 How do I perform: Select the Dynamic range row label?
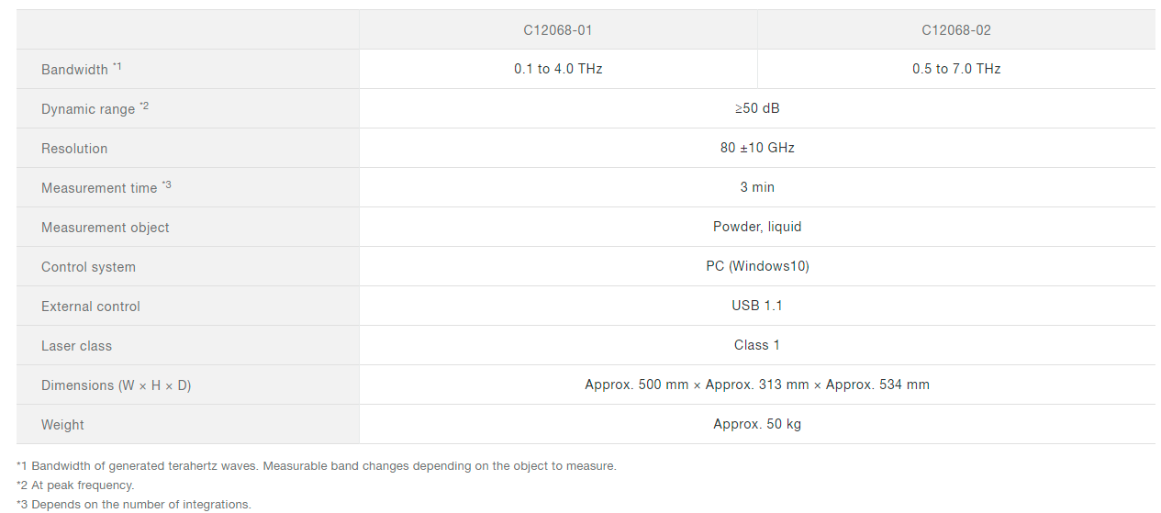(x=88, y=109)
